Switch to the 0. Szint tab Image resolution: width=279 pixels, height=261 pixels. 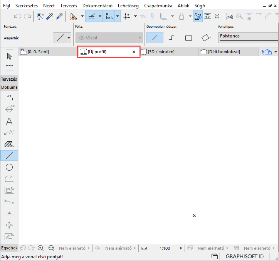[x=48, y=52]
